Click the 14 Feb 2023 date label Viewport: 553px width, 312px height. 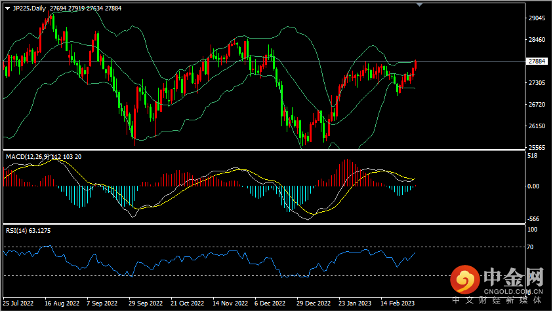399,303
